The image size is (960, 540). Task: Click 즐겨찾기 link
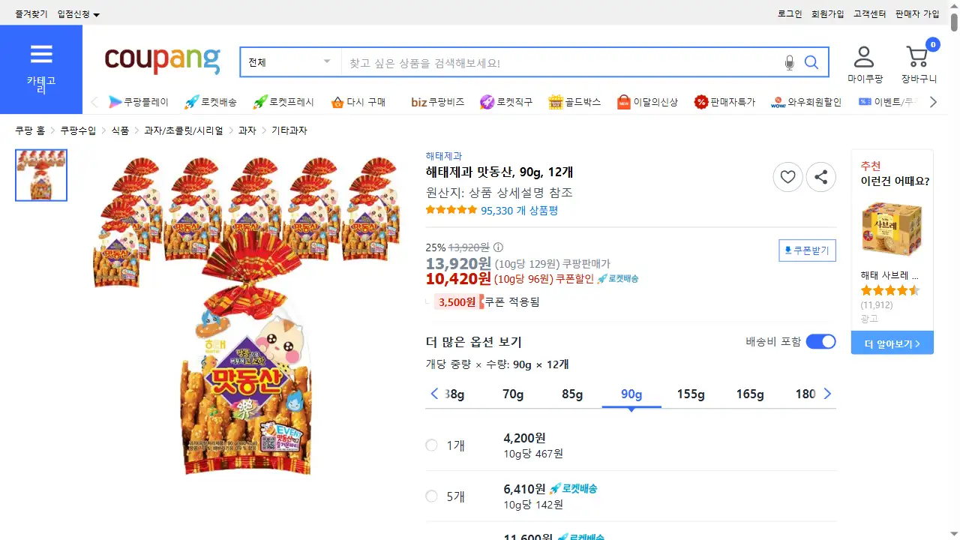click(x=31, y=14)
